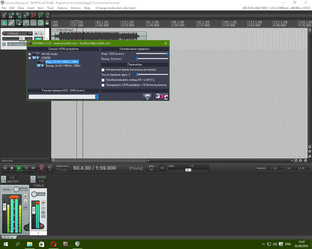Viewport: 312px width, 249px height.
Task: Bypass FX on mixer track 1234(w2)
Action: pyautogui.click(x=33, y=177)
